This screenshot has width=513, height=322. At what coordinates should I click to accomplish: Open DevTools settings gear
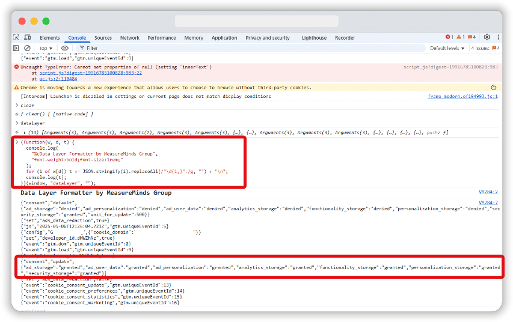[x=487, y=37]
